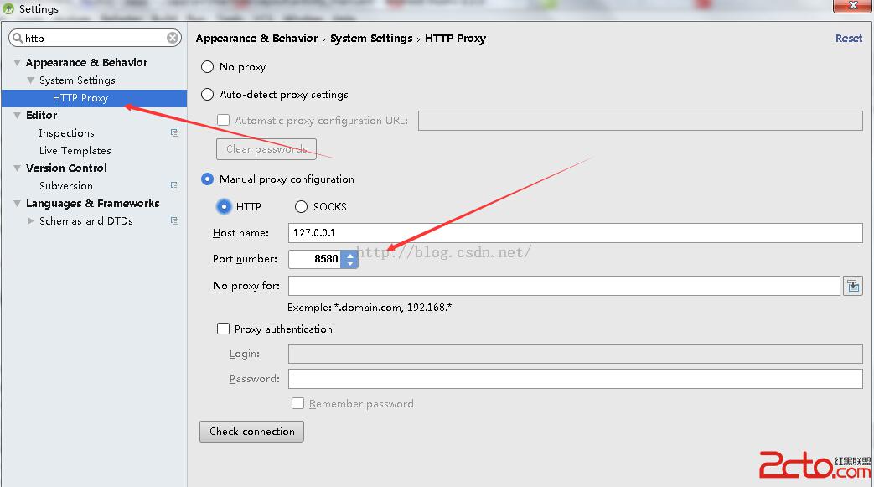The image size is (874, 487).
Task: Click the Check connection button
Action: pos(252,431)
